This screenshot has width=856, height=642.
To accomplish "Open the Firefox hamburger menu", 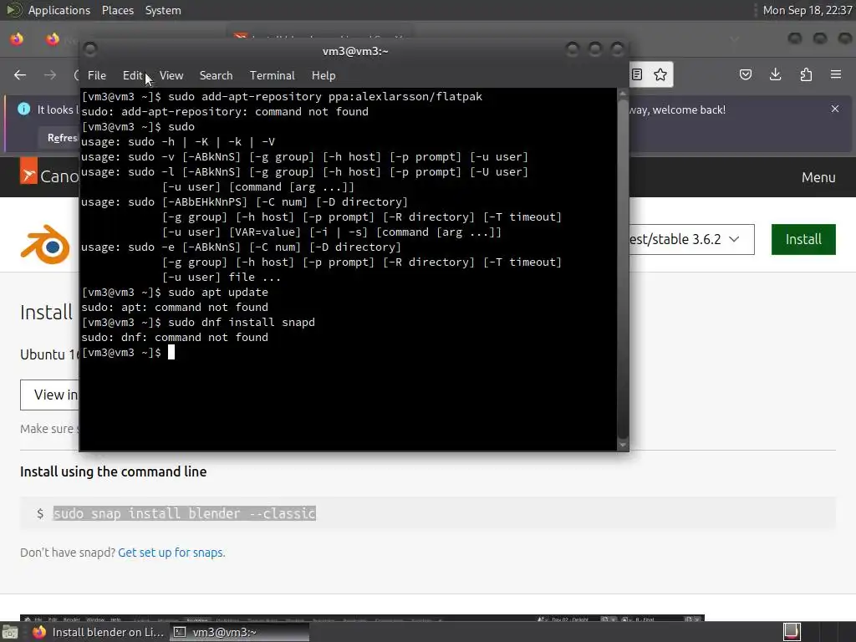I will coord(835,74).
